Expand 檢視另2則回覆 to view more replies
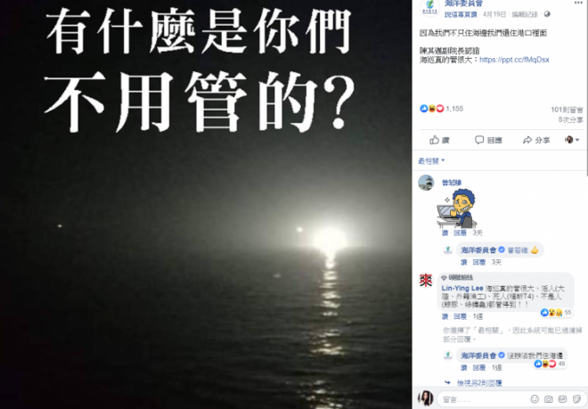Screen dimensions: 588x409 (479, 383)
